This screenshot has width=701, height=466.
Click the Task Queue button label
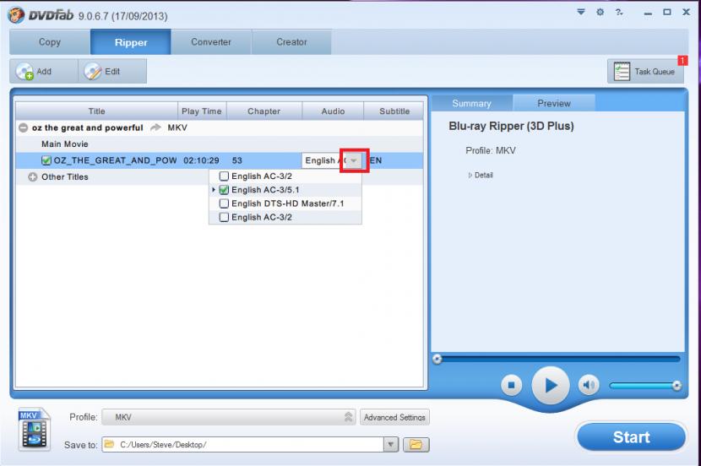655,72
